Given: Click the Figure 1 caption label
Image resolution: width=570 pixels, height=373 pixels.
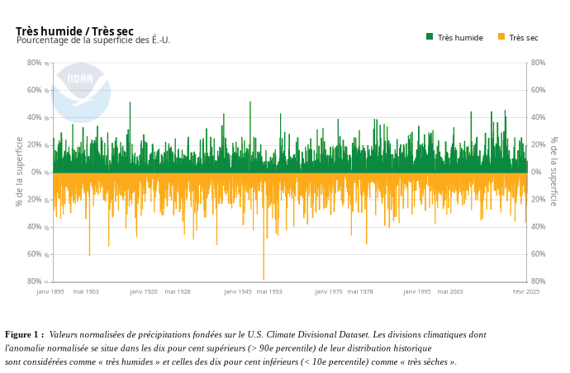Looking at the screenshot, I should pos(24,334).
